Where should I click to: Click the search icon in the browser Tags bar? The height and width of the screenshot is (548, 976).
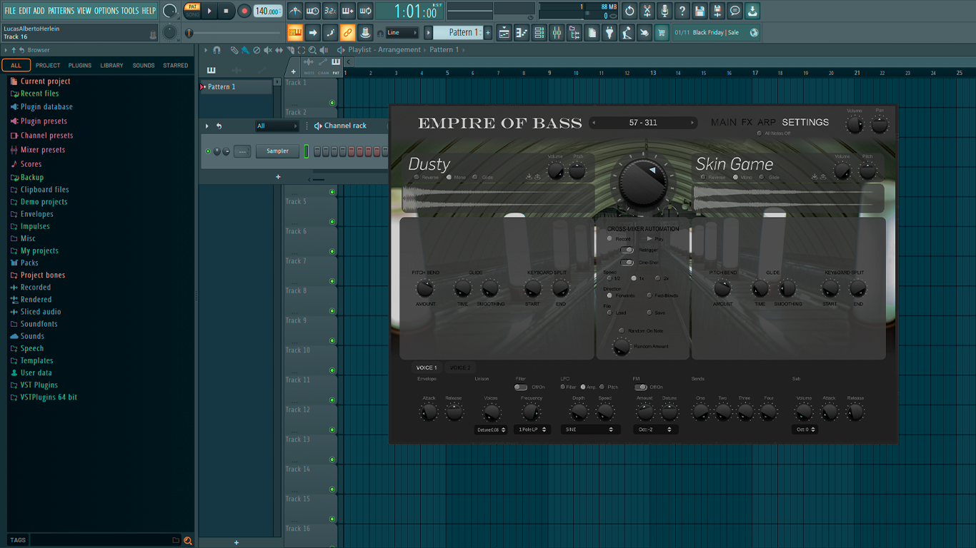pos(188,540)
